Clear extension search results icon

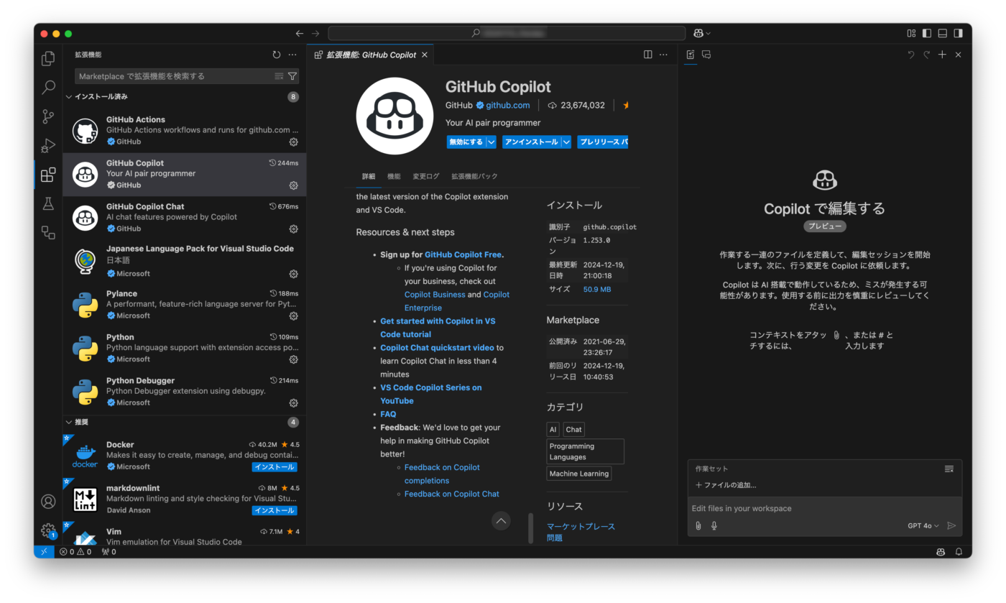tap(279, 76)
